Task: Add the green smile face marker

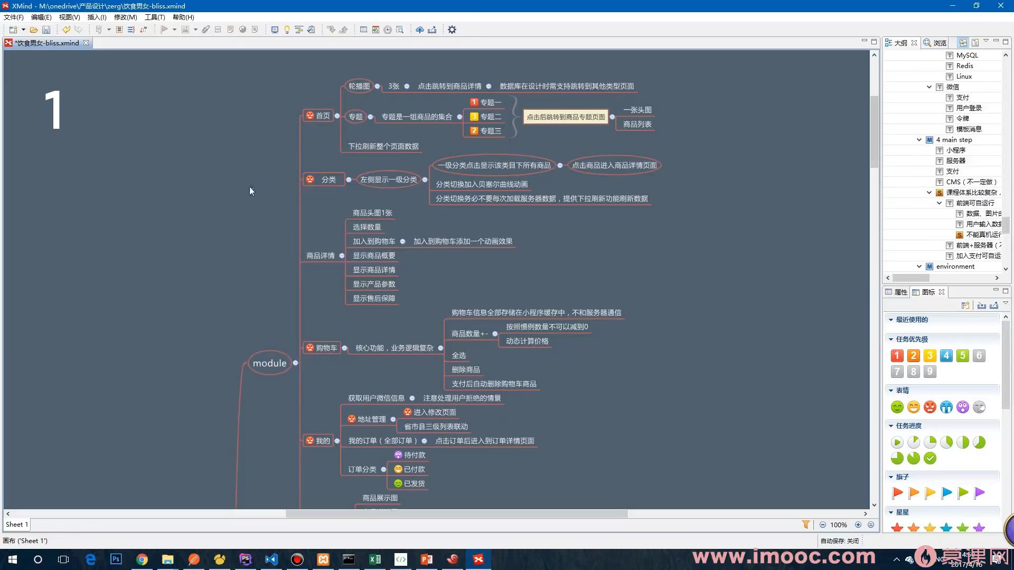Action: click(x=897, y=407)
